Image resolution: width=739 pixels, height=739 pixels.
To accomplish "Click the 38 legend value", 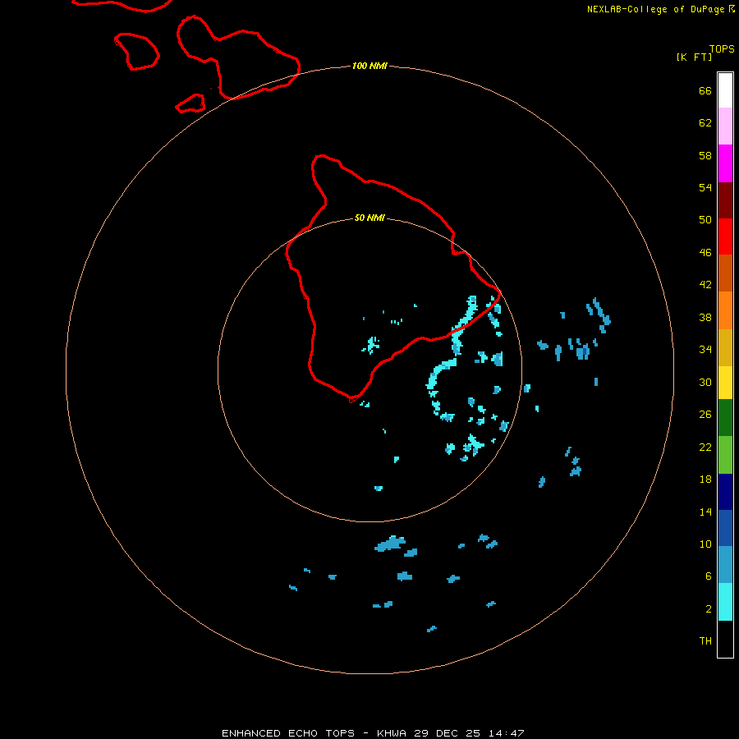I will 705,317.
